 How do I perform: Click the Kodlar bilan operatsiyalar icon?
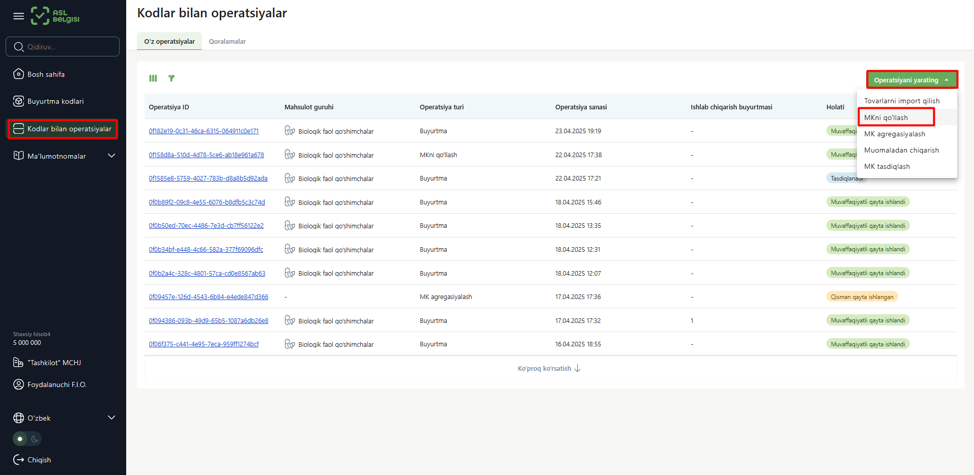click(x=19, y=129)
